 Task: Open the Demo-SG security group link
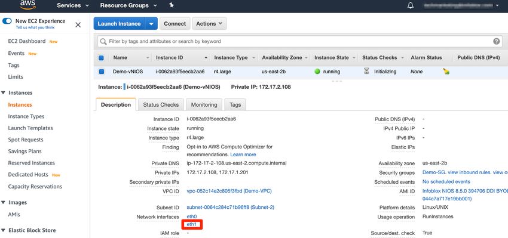coord(434,172)
